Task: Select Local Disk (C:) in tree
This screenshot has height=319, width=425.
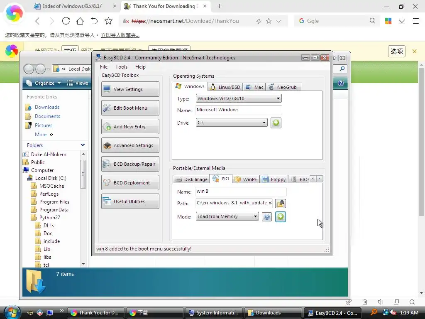Action: pyautogui.click(x=51, y=178)
